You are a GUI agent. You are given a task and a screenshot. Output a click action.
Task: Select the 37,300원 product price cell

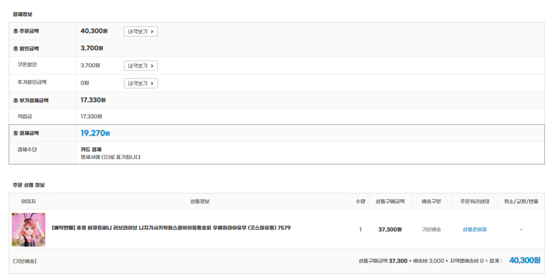click(x=390, y=229)
